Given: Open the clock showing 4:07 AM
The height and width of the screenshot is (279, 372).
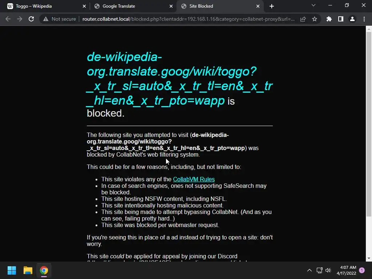Looking at the screenshot, I should (x=346, y=270).
